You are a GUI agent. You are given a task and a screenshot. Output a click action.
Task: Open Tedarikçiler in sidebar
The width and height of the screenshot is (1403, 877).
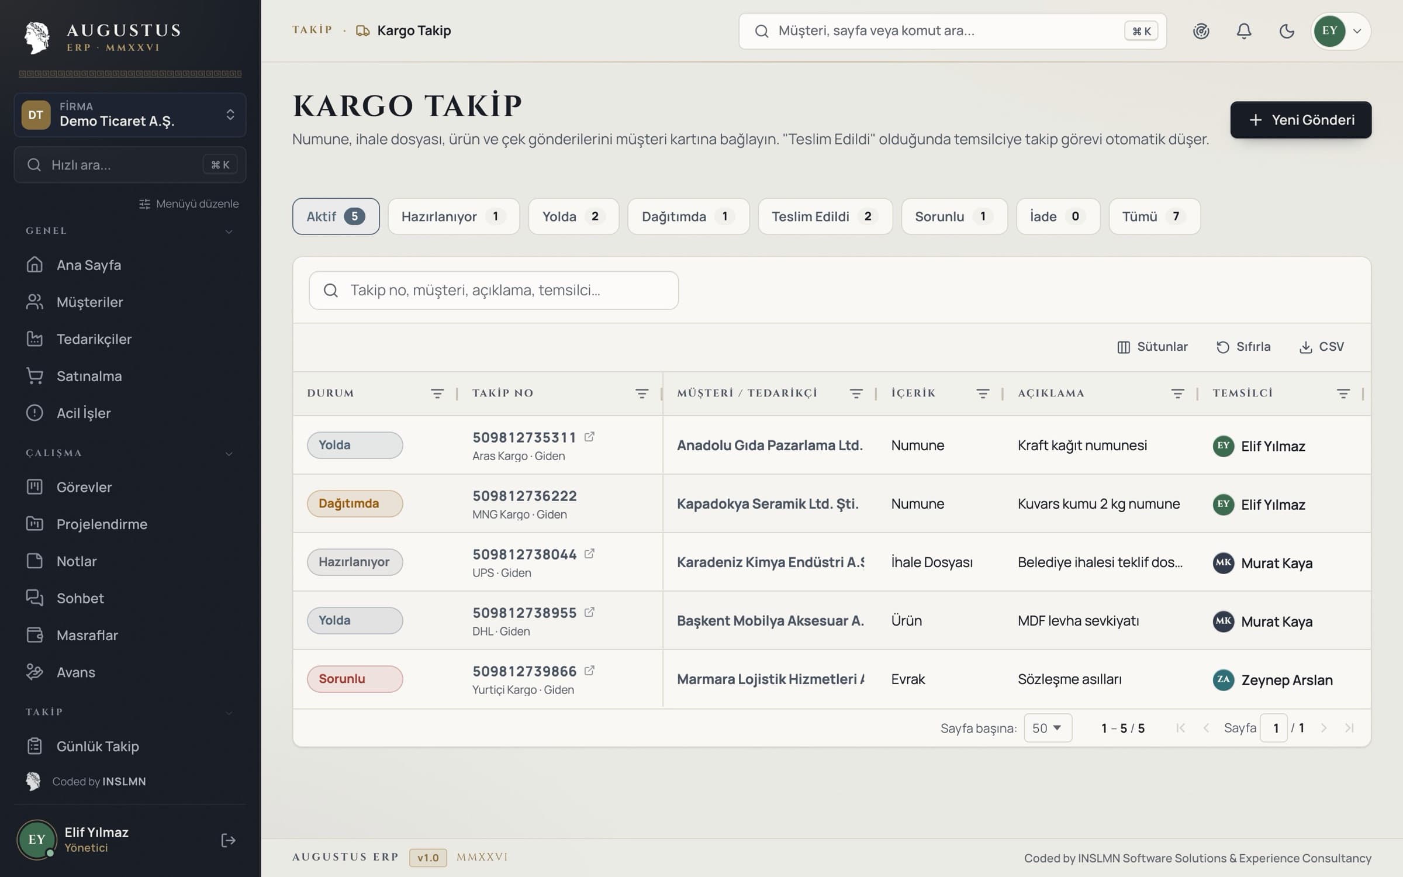(130, 339)
